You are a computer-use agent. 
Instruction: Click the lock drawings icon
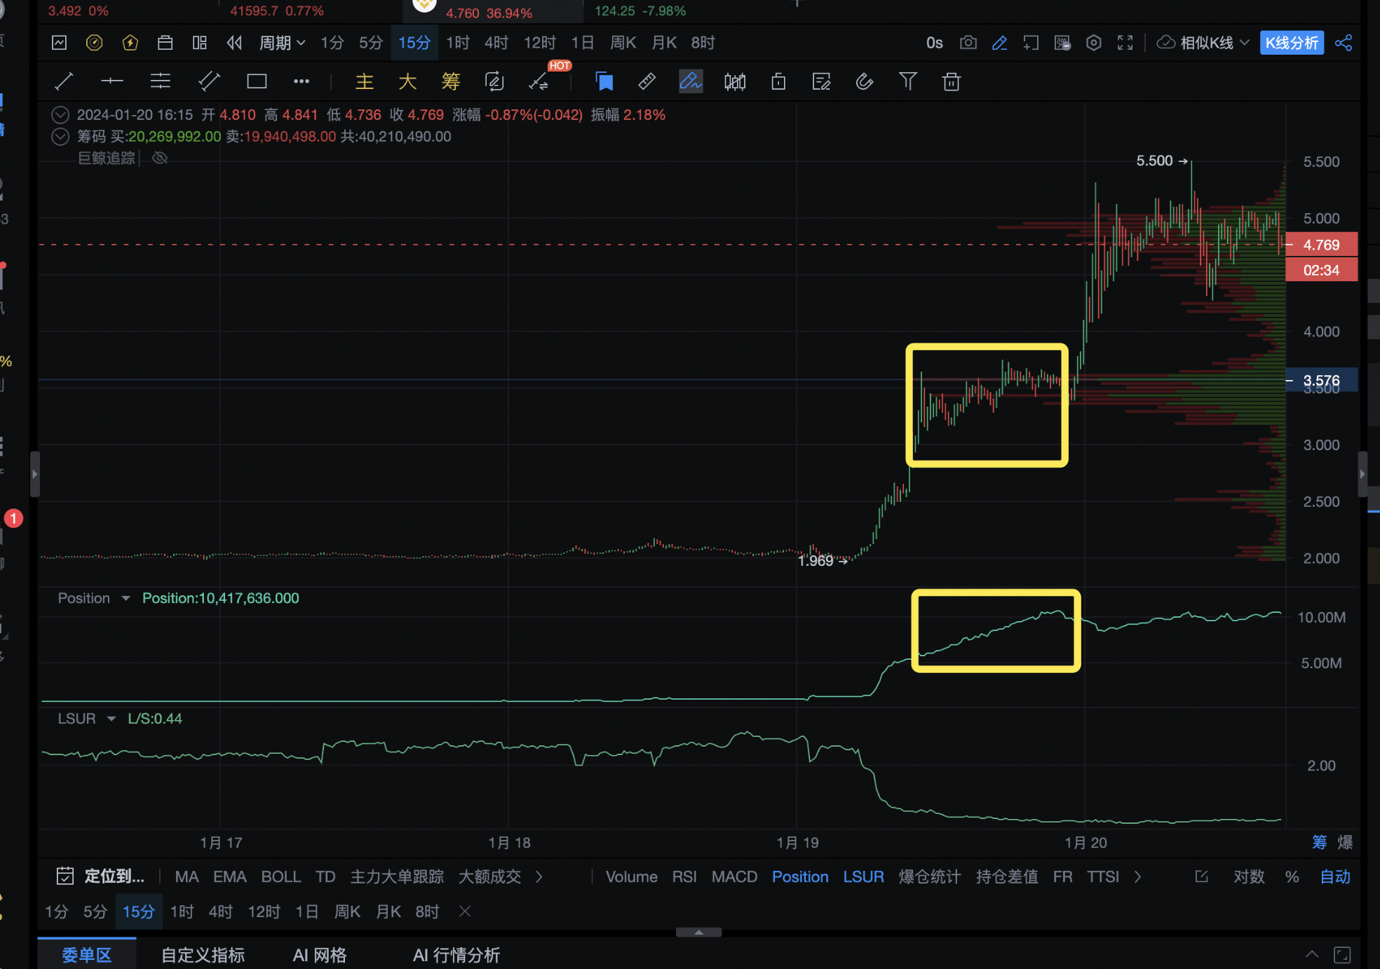[x=778, y=81]
